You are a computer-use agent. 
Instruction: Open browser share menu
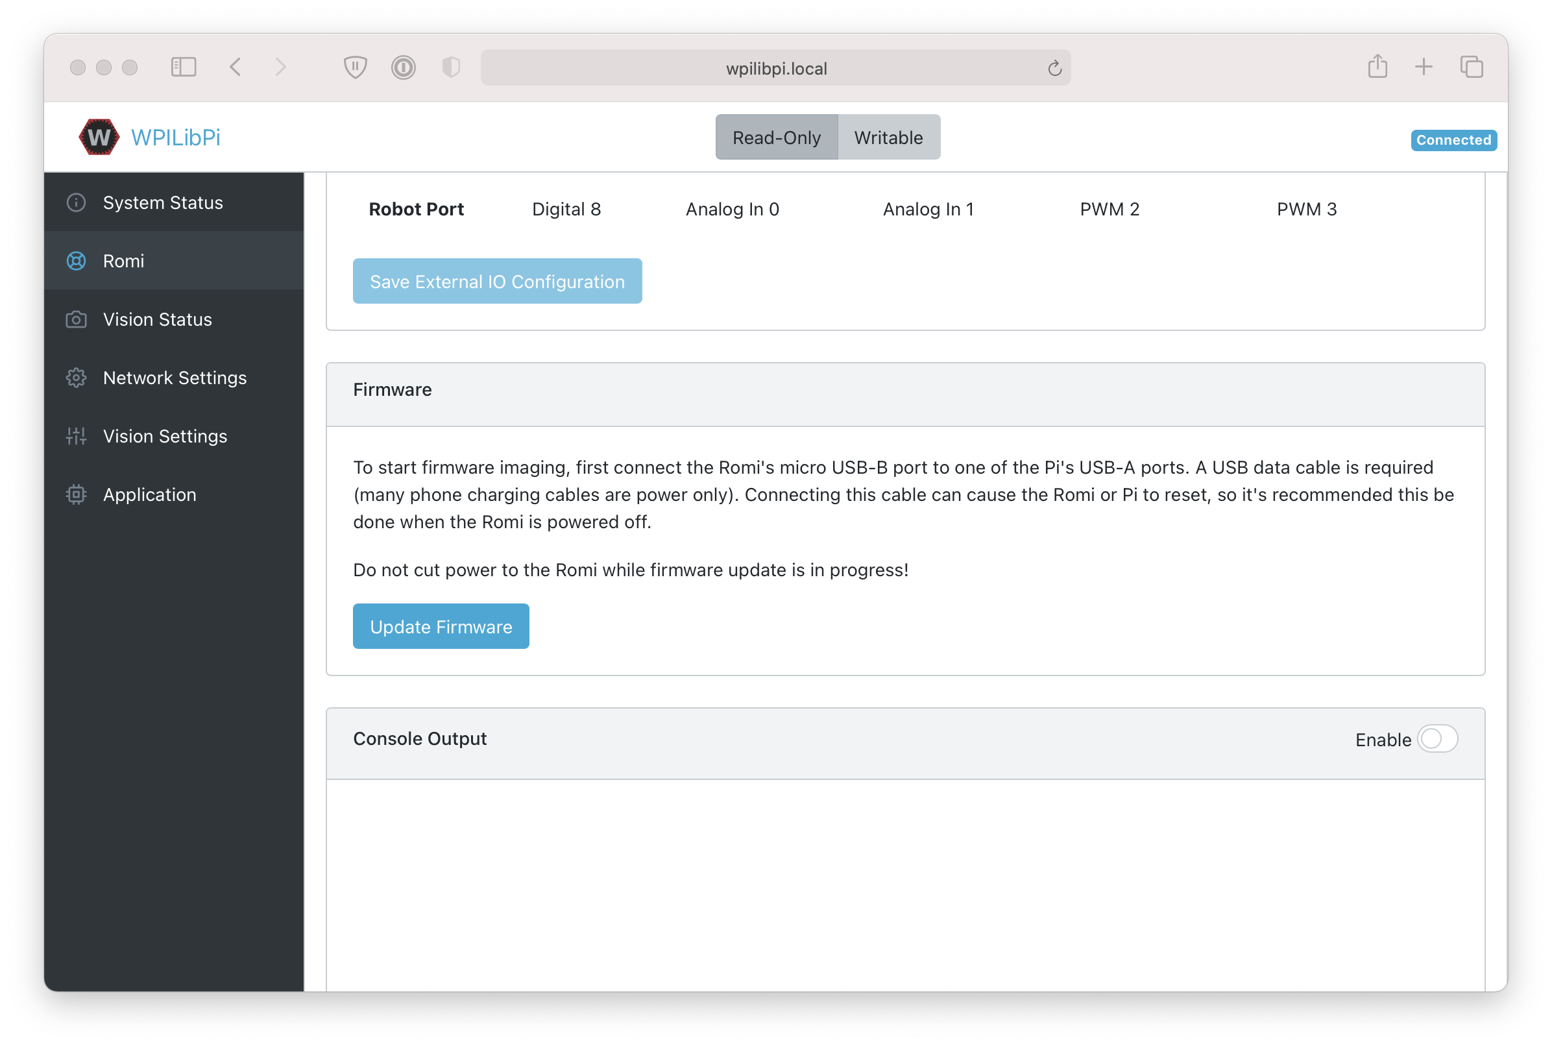tap(1377, 67)
